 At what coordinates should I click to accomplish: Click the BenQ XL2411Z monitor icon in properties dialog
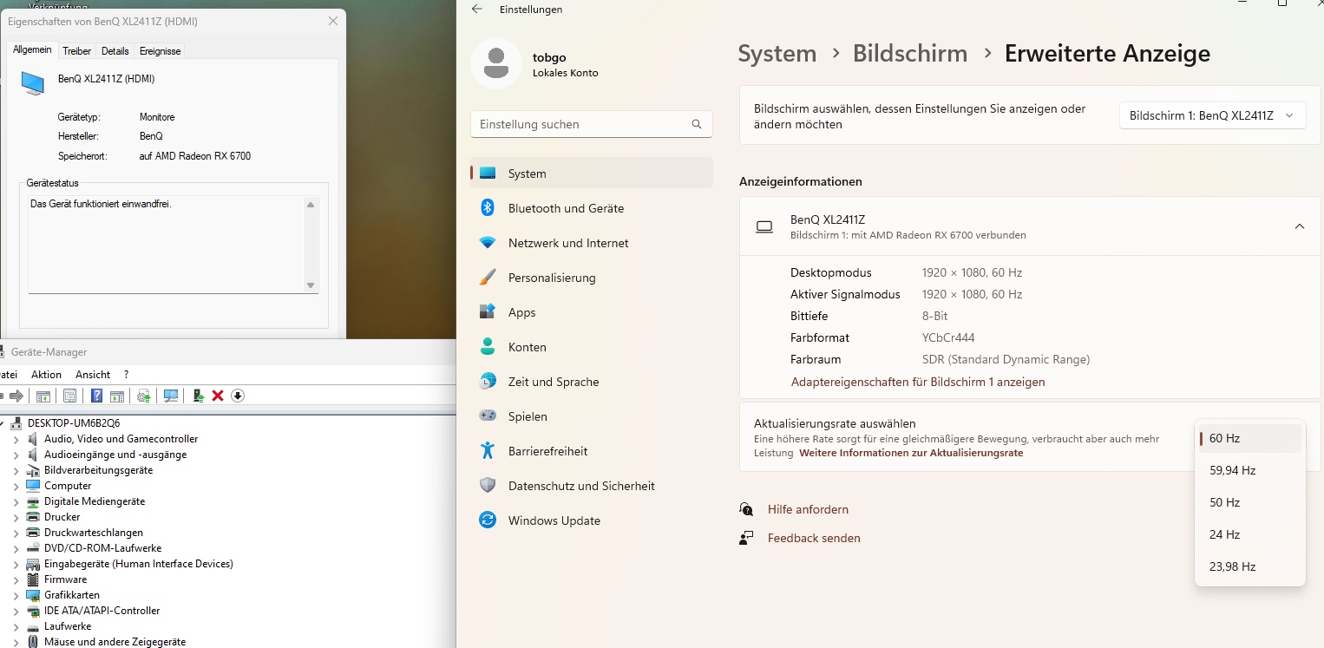(x=33, y=83)
